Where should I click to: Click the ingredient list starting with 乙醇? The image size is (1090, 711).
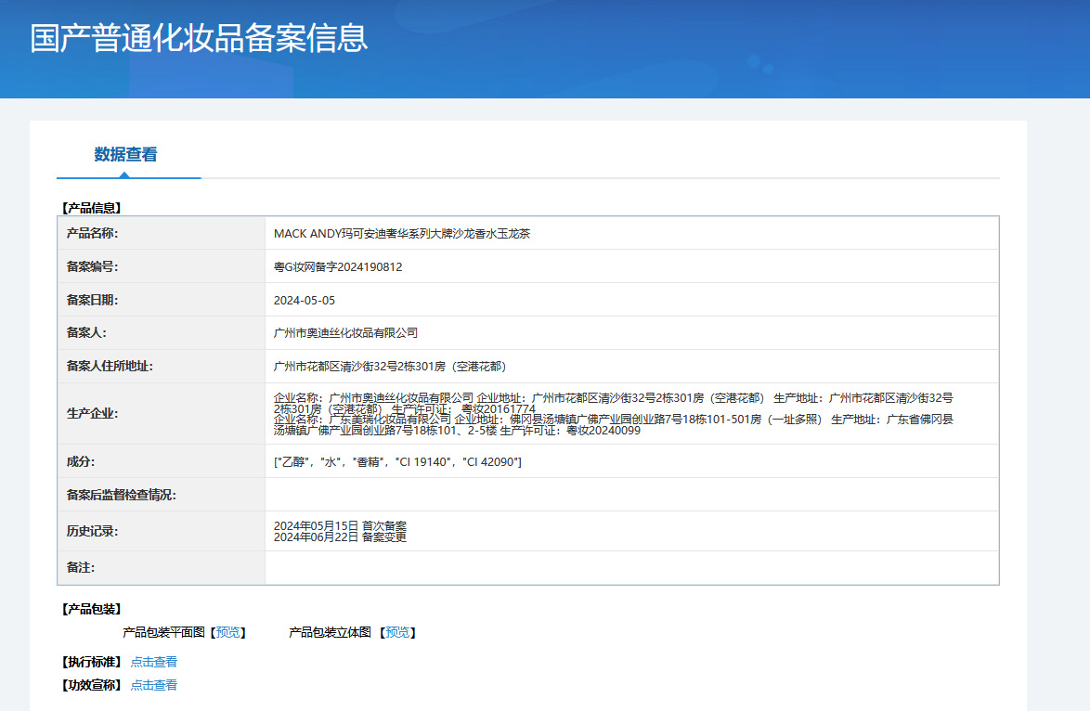click(397, 462)
